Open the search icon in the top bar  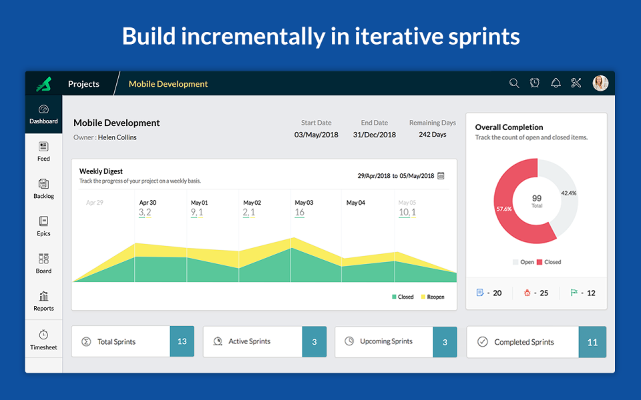pos(514,83)
